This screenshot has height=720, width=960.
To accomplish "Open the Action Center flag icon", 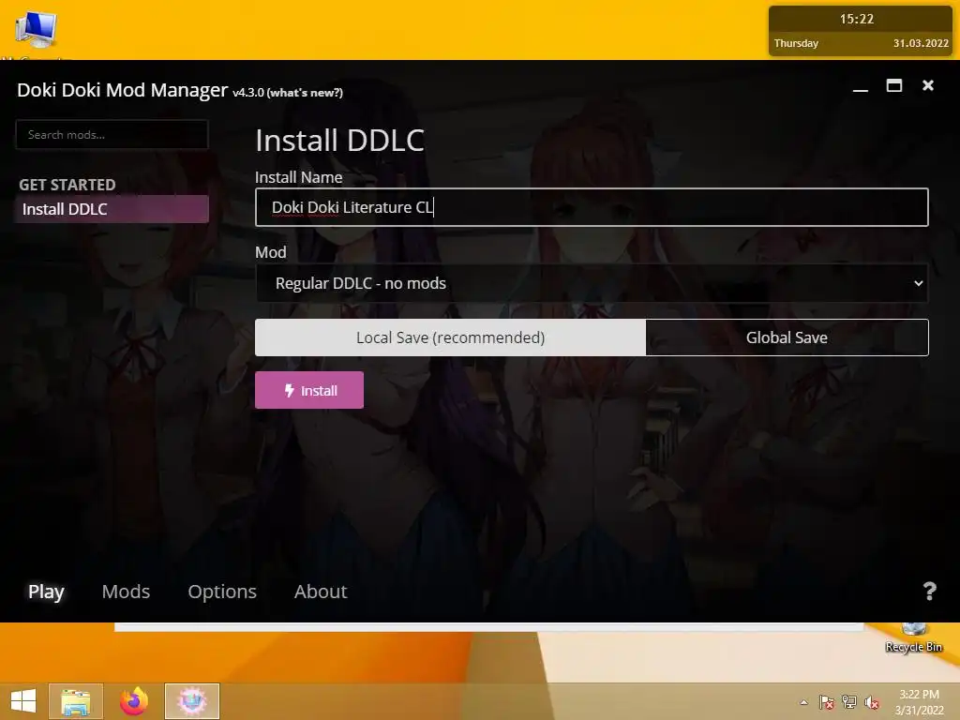I will point(827,702).
